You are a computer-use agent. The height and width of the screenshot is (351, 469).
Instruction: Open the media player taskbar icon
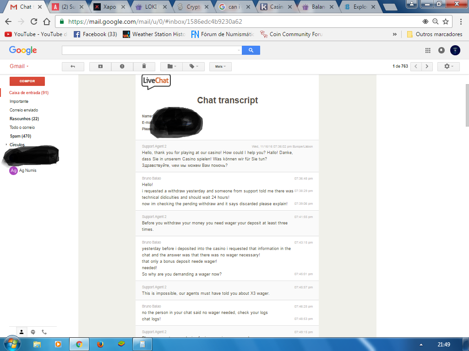(58, 345)
